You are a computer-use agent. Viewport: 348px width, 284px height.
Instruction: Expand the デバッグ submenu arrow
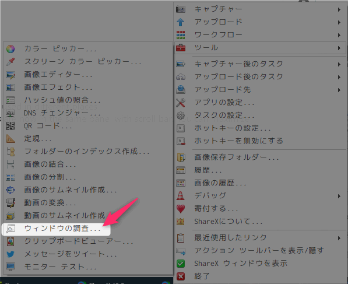click(x=339, y=197)
